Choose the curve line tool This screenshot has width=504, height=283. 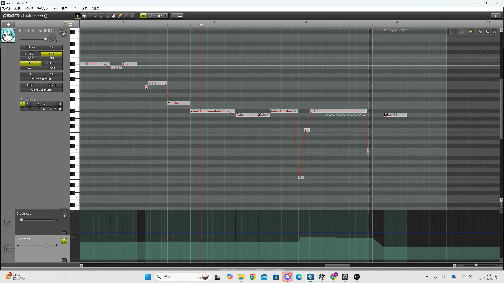point(108,16)
